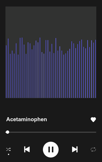Click the vertical bars inside the pause button
Viewport: 102px width, 162px height.
point(51,149)
